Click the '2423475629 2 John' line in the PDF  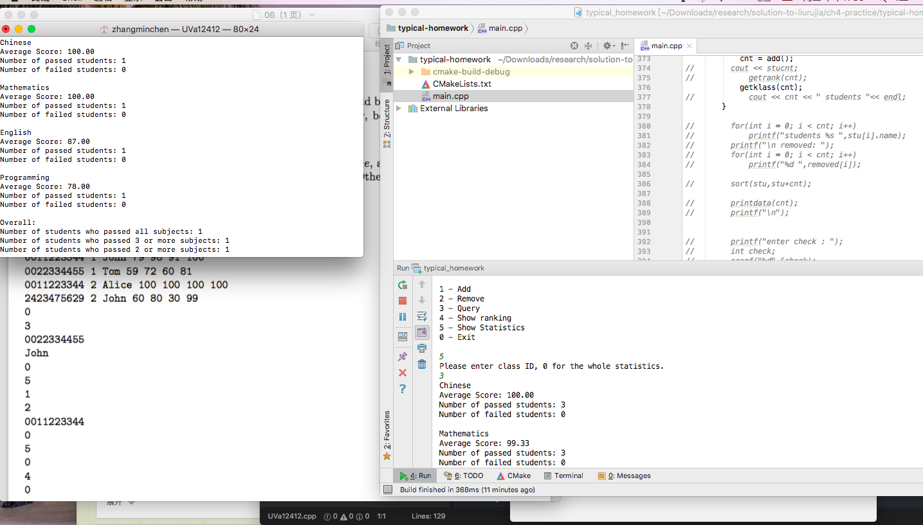tap(111, 298)
